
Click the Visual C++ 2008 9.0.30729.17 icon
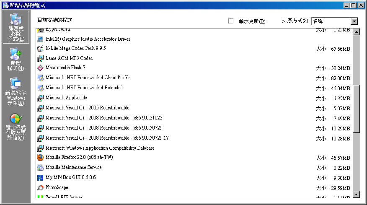point(40,138)
